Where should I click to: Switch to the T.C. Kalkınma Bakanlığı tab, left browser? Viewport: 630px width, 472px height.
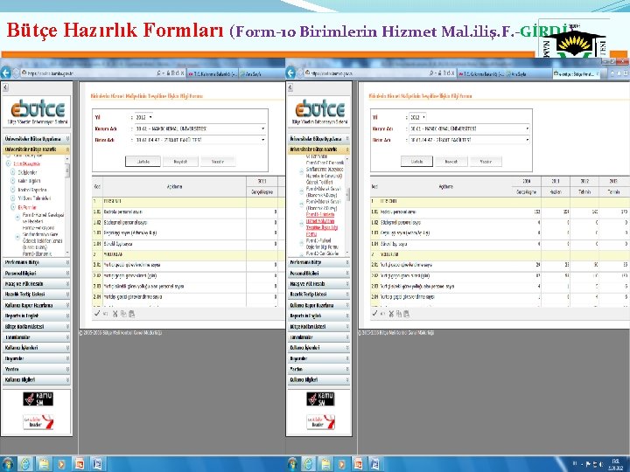pyautogui.click(x=213, y=73)
